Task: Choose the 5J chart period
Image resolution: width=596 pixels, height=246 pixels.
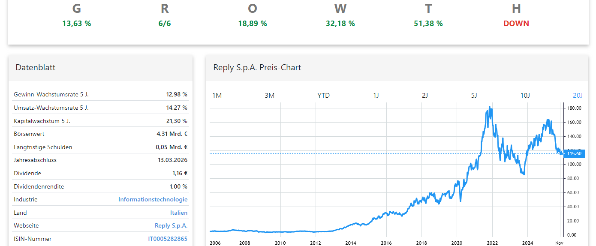Action: tap(474, 95)
